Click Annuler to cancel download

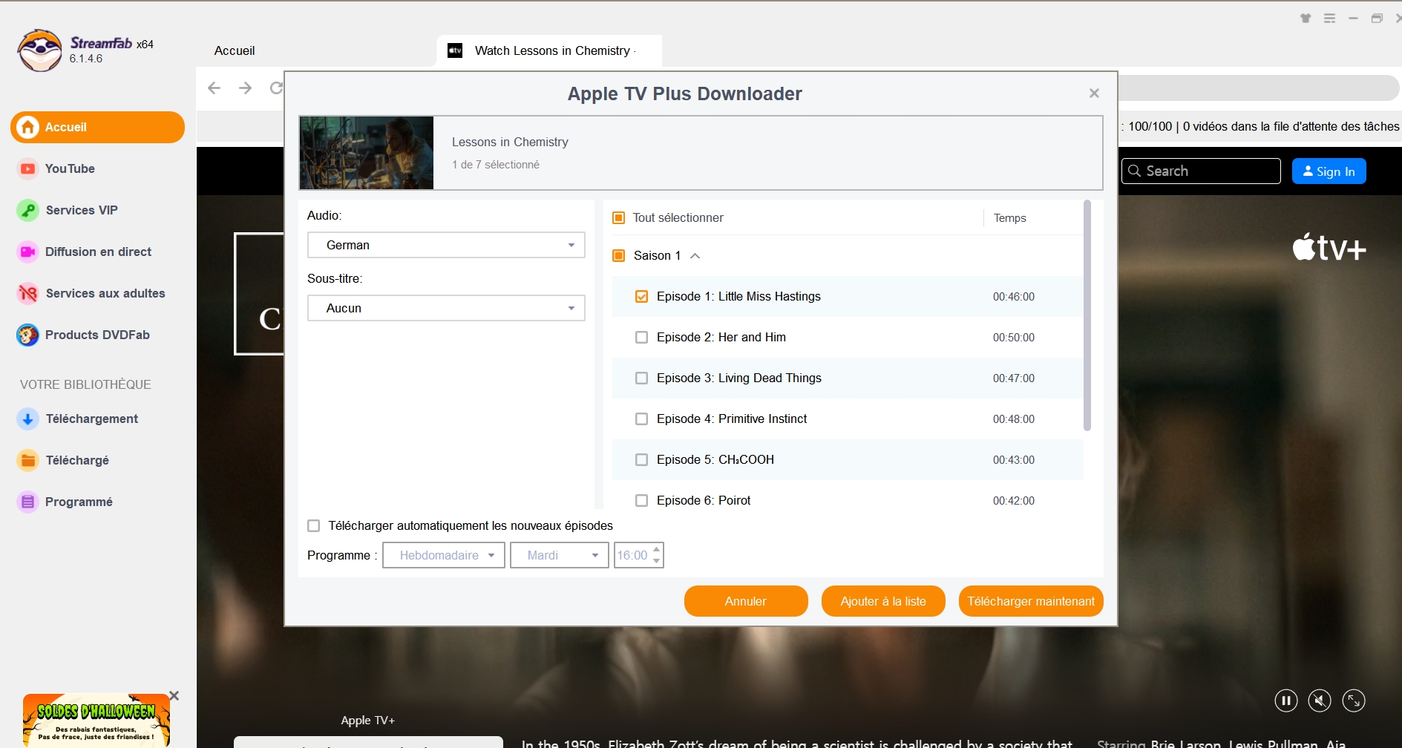click(x=746, y=601)
